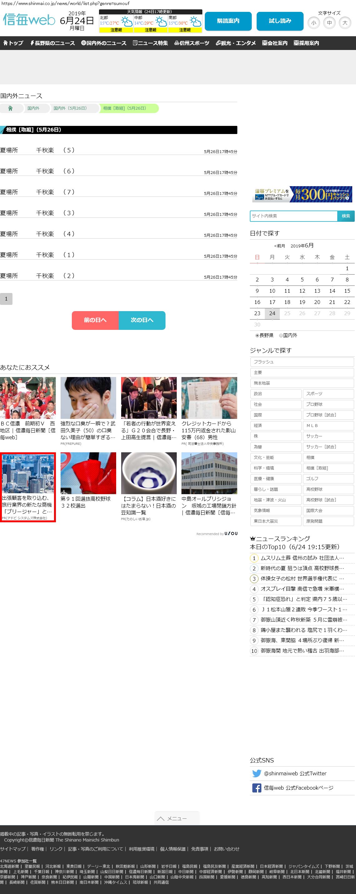Screen dimensions: 356x894
Task: Click the northern region weather icon
Action: pos(126,22)
